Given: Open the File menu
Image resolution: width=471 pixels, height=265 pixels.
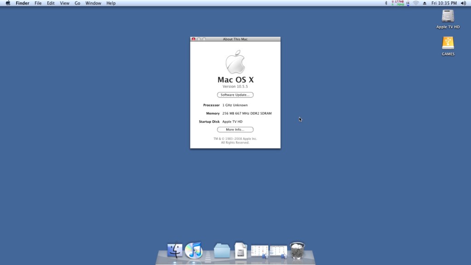Looking at the screenshot, I should [38, 3].
